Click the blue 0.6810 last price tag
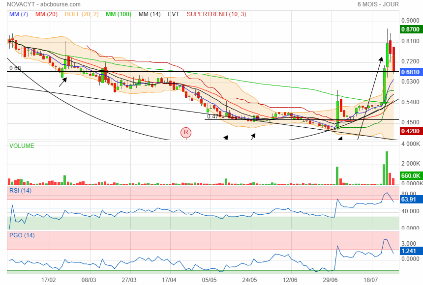The width and height of the screenshot is (423, 285). point(411,72)
